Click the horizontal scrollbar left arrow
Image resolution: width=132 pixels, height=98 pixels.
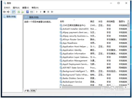tap(60, 87)
